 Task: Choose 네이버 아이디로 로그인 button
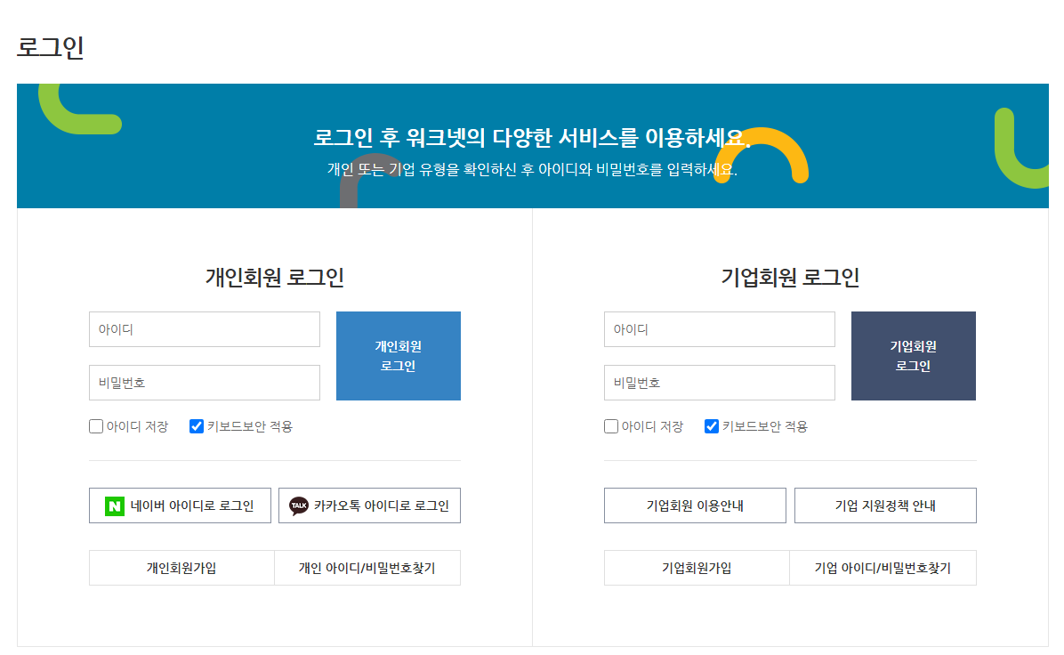(x=180, y=505)
